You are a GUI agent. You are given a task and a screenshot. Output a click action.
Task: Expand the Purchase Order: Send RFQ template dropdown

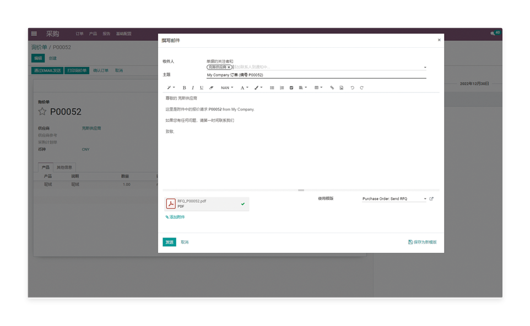pos(425,199)
